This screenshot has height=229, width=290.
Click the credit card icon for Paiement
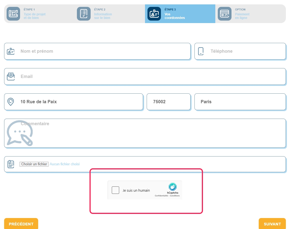tap(225, 14)
